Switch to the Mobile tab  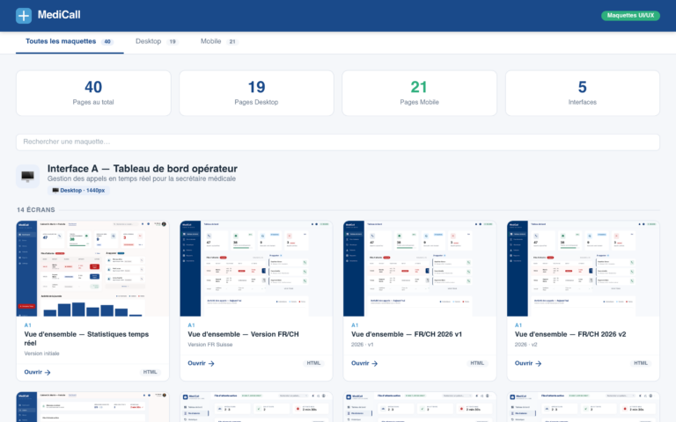(x=219, y=42)
